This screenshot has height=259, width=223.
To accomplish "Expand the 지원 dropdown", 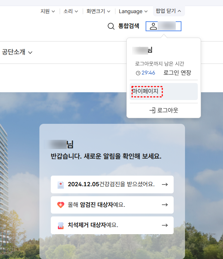I will click(x=48, y=11).
